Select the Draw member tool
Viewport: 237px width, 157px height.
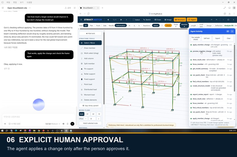[x=90, y=48]
